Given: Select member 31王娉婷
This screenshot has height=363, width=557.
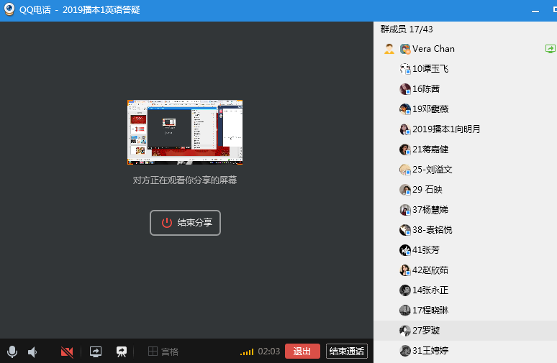Looking at the screenshot, I should click(466, 351).
